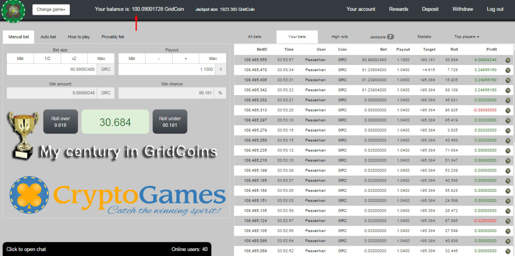
Task: Open verify icon for bet 108,485,313
Action: point(508,110)
